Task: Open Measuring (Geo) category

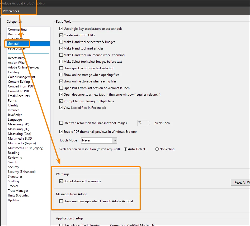Action: tap(20, 134)
